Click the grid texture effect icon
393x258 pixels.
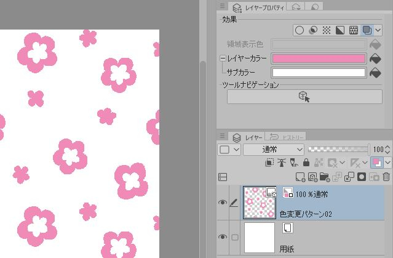pyautogui.click(x=354, y=30)
